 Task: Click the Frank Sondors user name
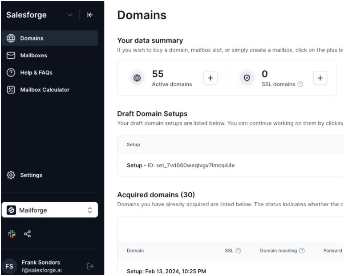[x=41, y=262]
